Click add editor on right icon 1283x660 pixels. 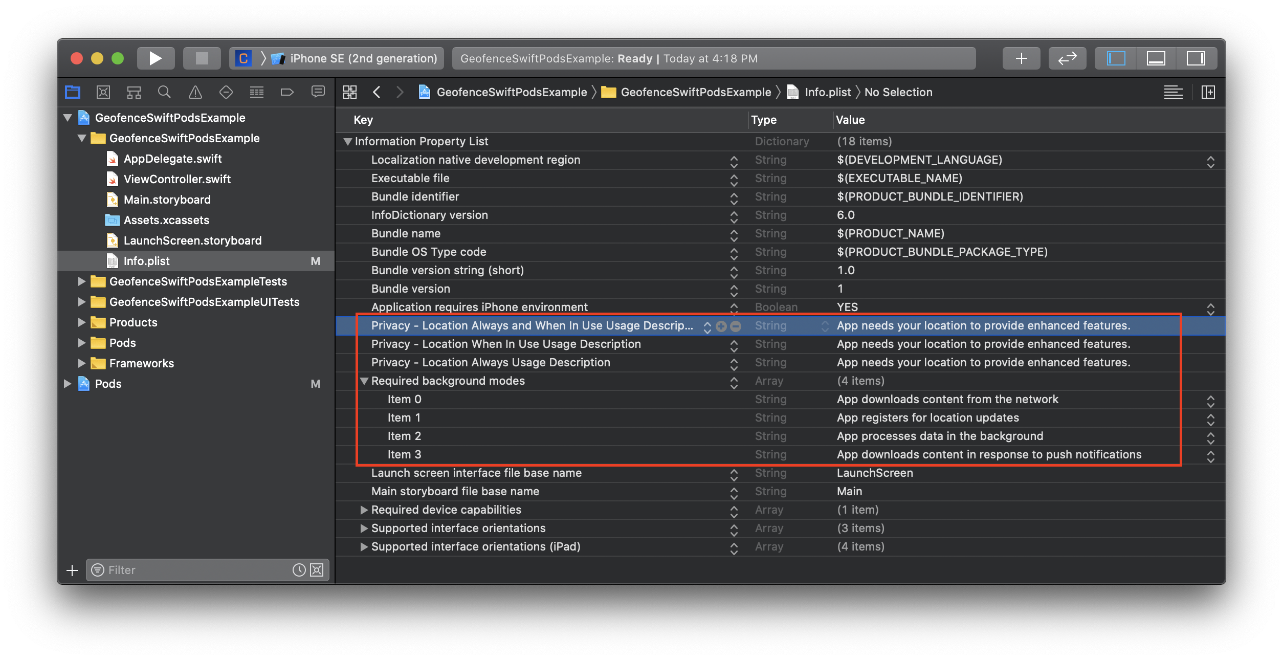1208,92
